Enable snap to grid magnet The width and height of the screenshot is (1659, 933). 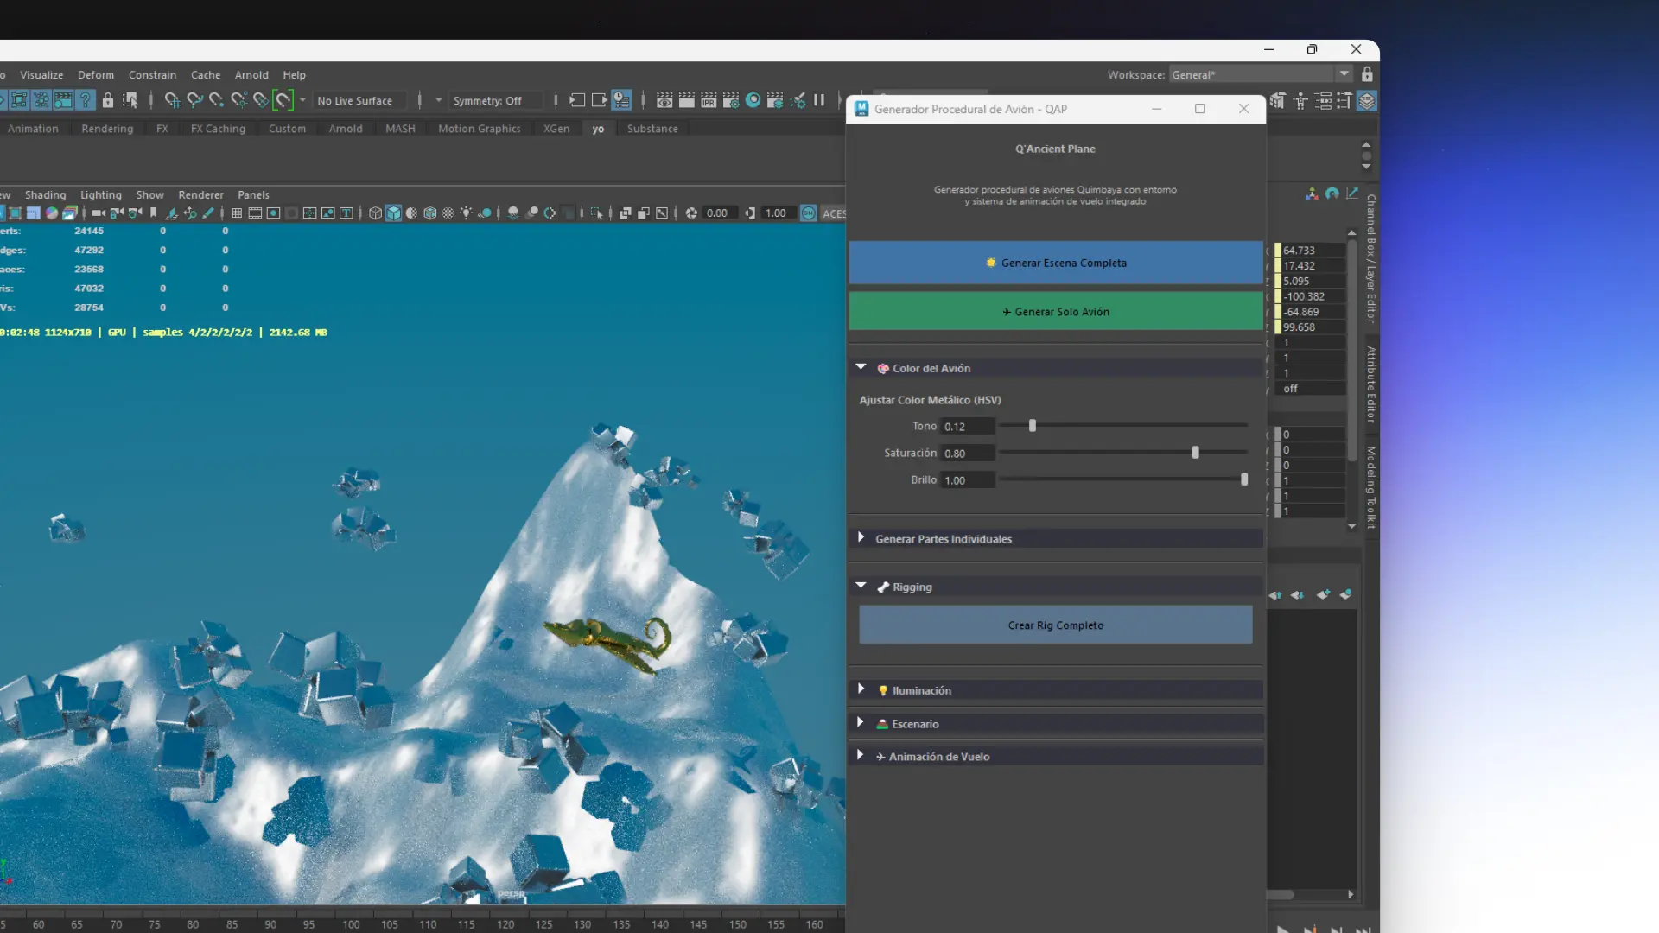click(172, 100)
